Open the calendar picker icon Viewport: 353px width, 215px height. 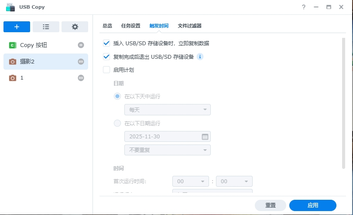tap(205, 137)
